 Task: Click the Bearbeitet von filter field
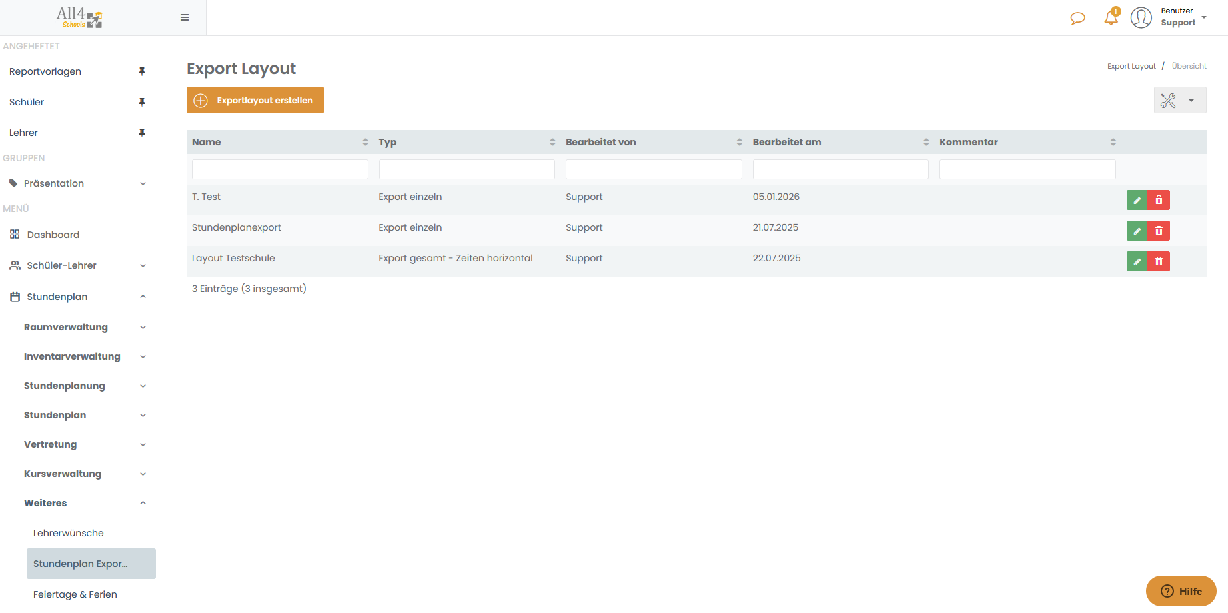click(654, 169)
